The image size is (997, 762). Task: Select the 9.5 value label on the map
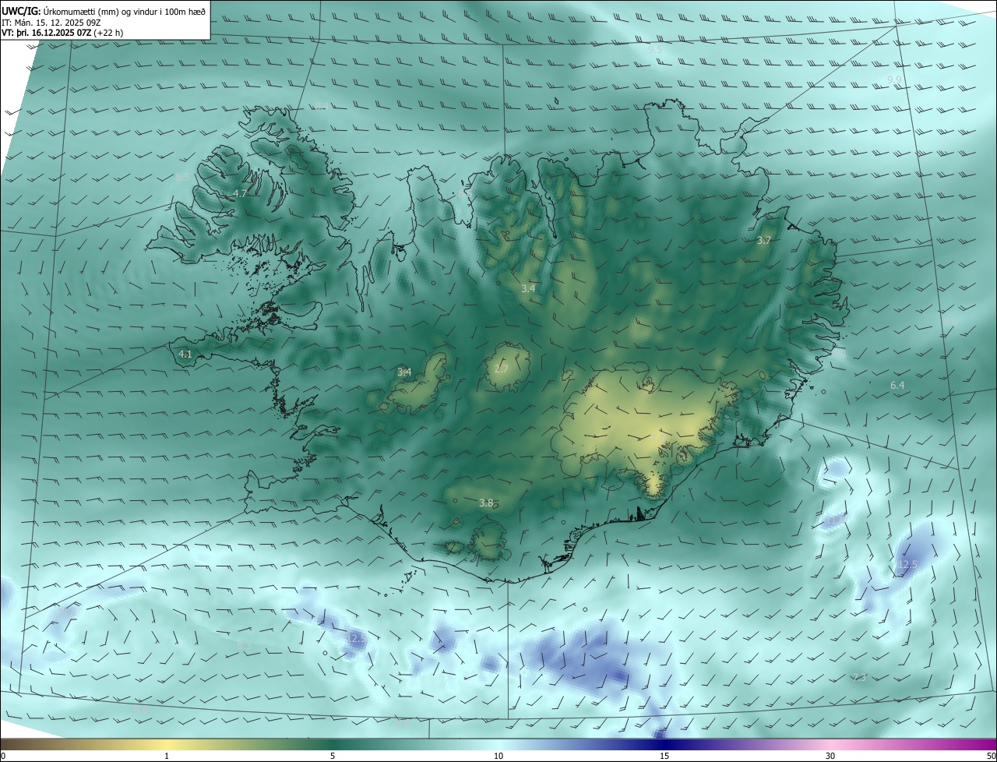click(x=655, y=49)
